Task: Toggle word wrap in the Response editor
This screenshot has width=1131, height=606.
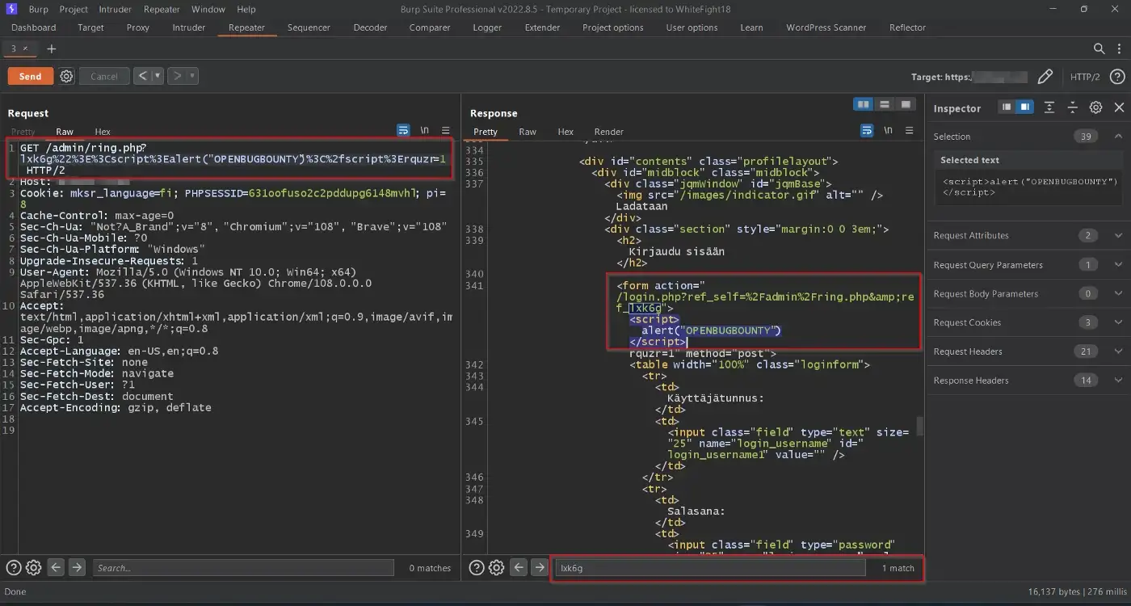Action: click(x=867, y=130)
